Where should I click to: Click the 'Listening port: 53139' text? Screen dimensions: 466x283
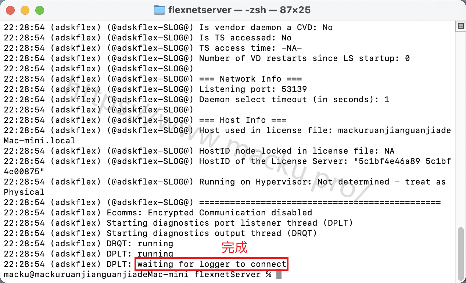(253, 89)
